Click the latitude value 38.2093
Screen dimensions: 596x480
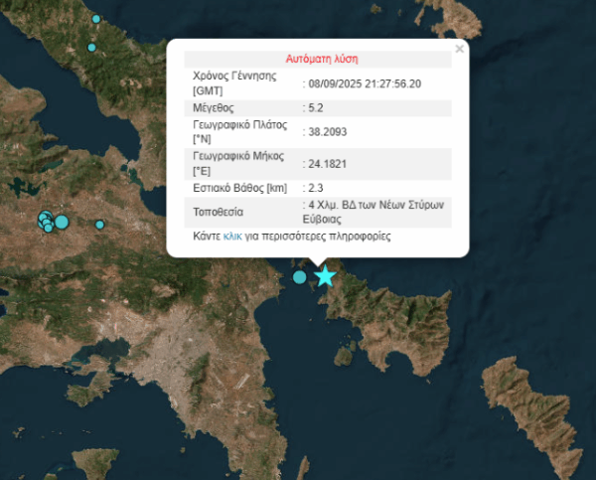[328, 132]
